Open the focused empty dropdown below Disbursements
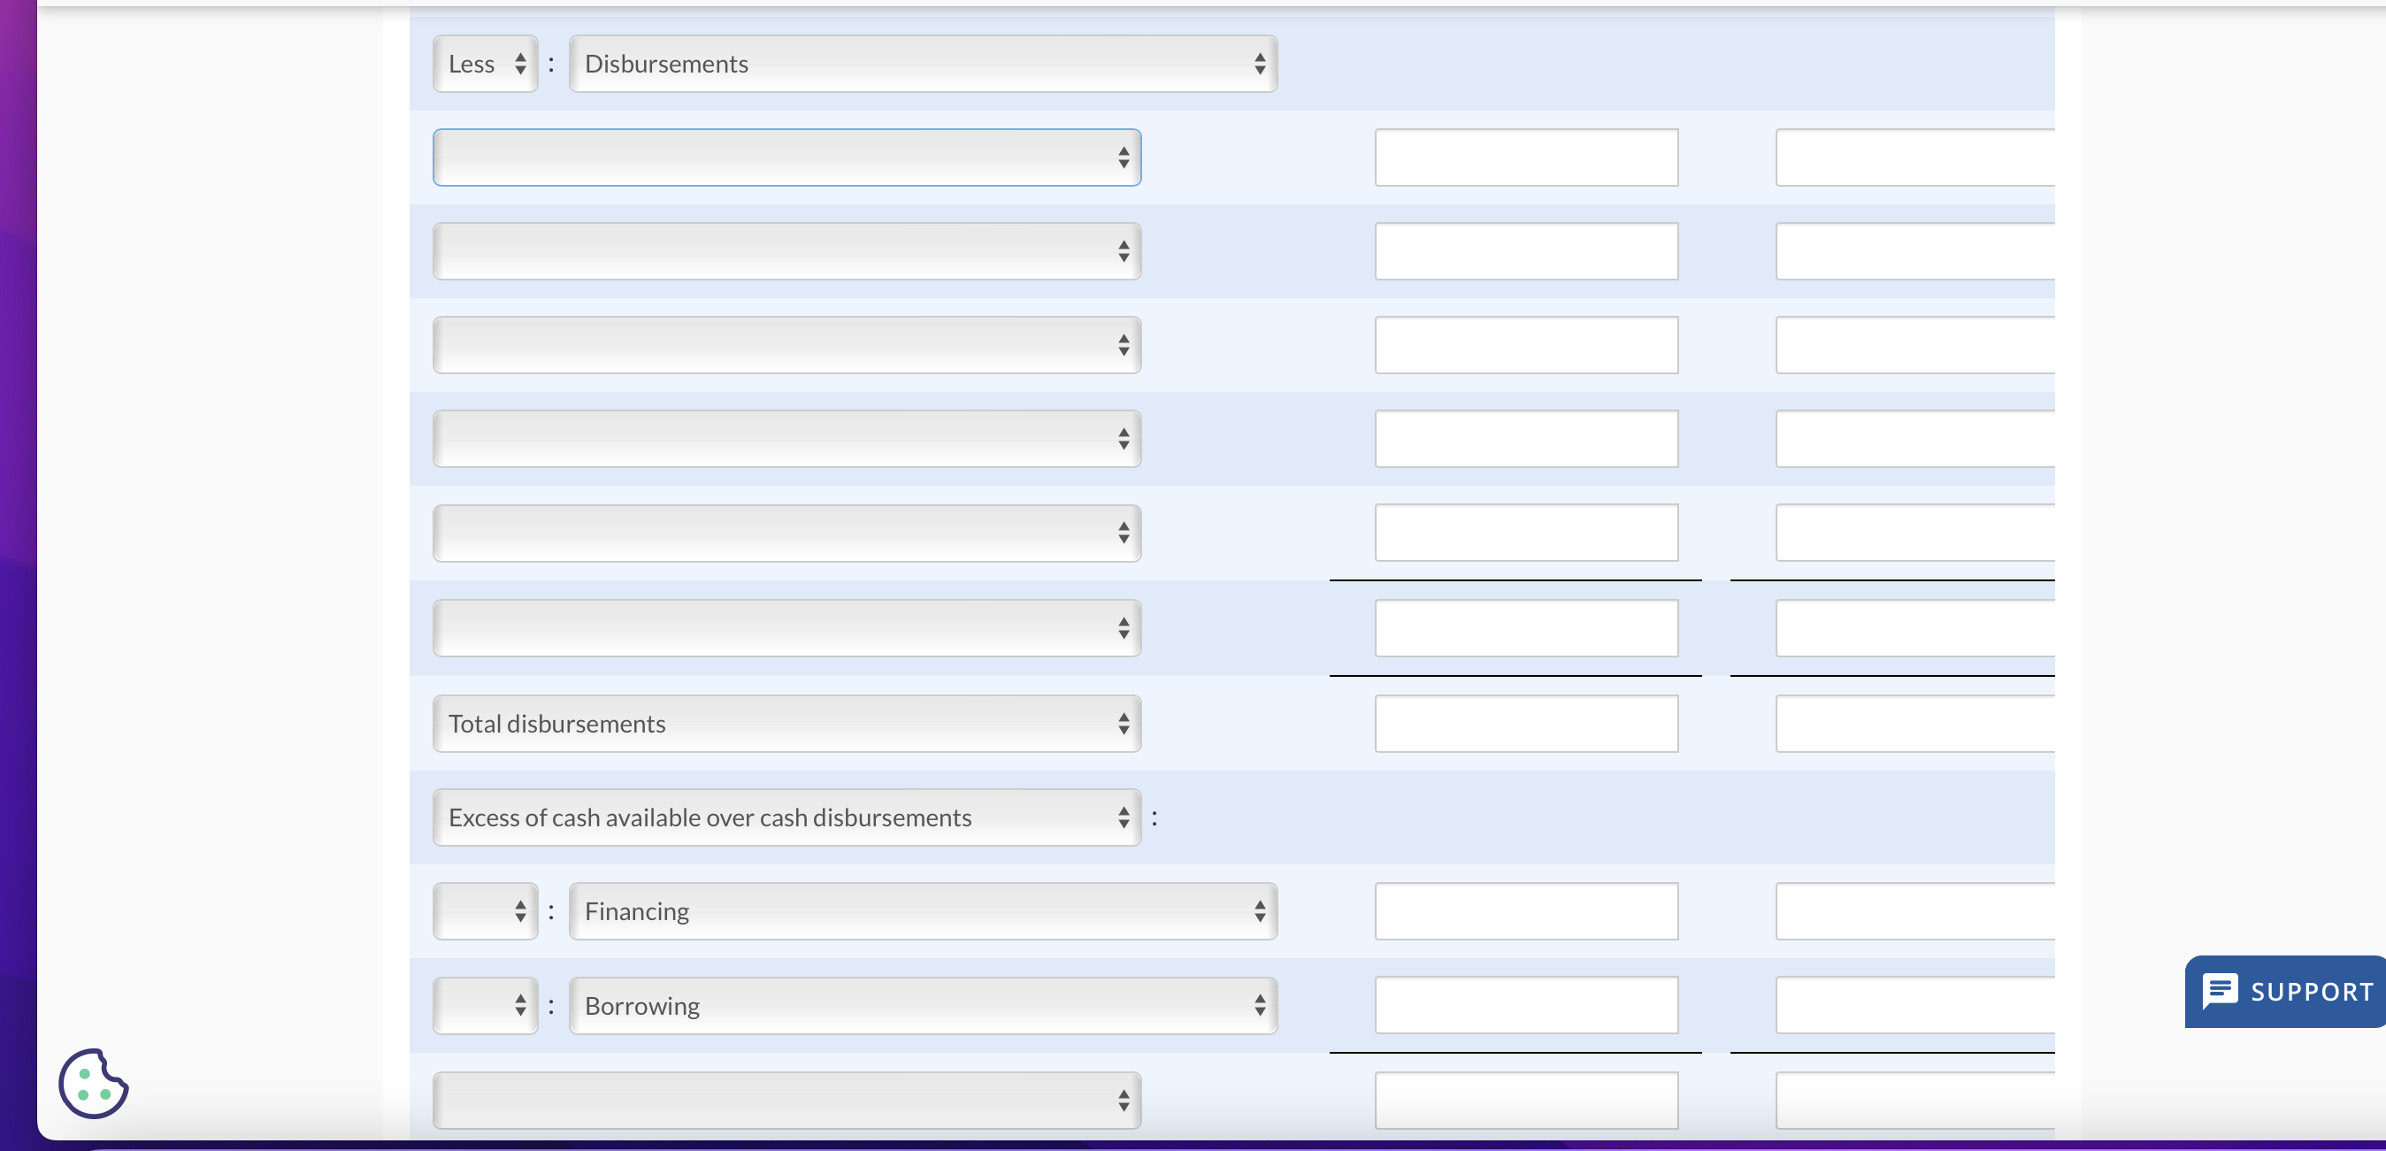This screenshot has width=2386, height=1151. click(x=786, y=157)
